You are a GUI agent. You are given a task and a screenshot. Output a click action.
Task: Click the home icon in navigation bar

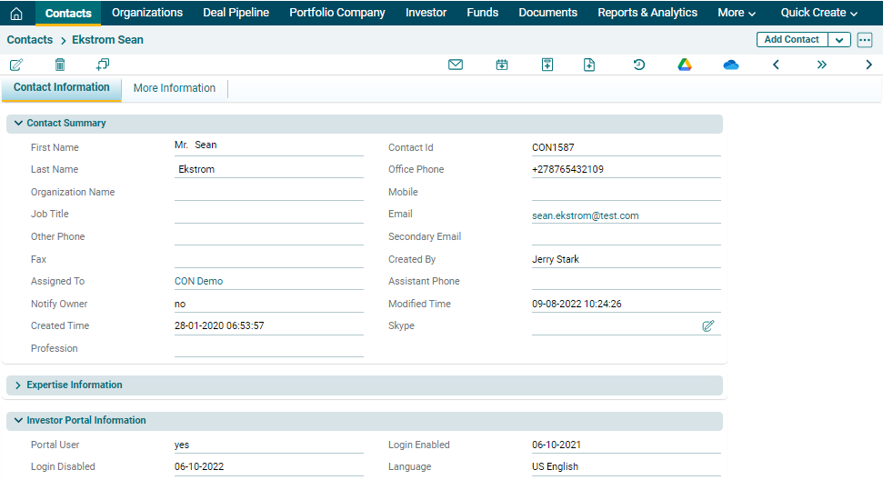tap(16, 13)
